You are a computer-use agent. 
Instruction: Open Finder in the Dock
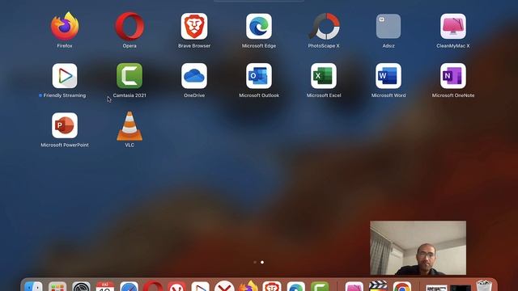pyautogui.click(x=33, y=286)
